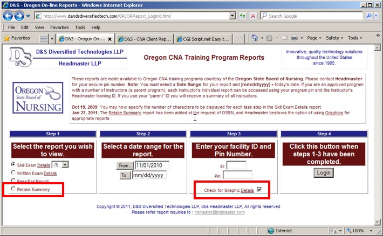This screenshot has height=236, width=383.
Task: Select the Retake Summary radio option
Action: [13, 190]
